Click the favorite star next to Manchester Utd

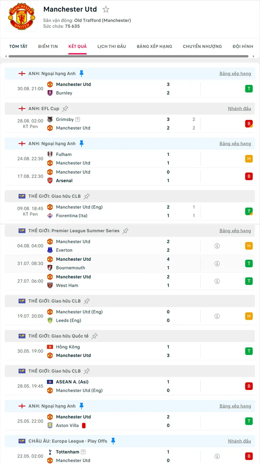(106, 9)
